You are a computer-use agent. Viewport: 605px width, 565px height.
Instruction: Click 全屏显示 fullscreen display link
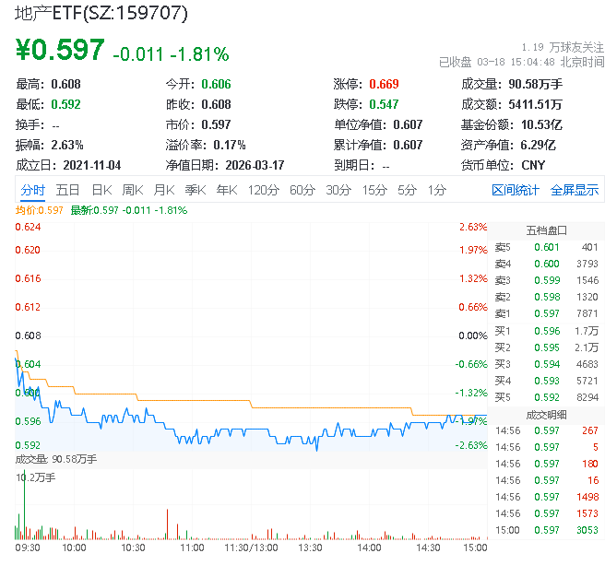(575, 190)
